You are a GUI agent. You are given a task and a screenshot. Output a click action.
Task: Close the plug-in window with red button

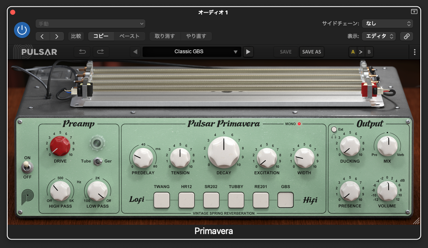tap(13, 12)
